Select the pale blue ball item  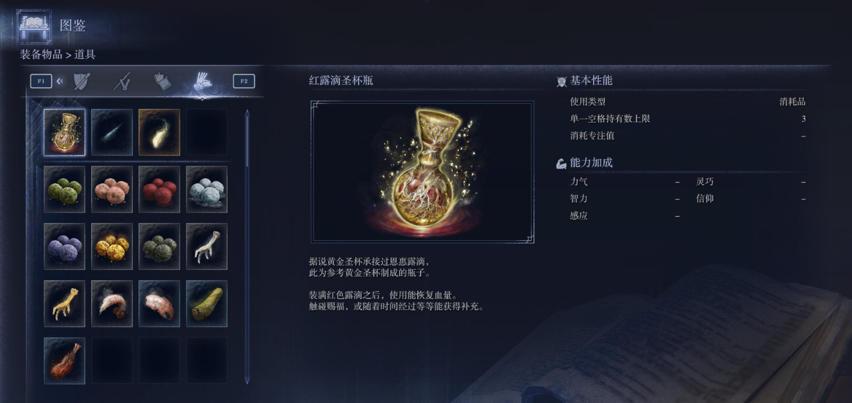coord(207,189)
